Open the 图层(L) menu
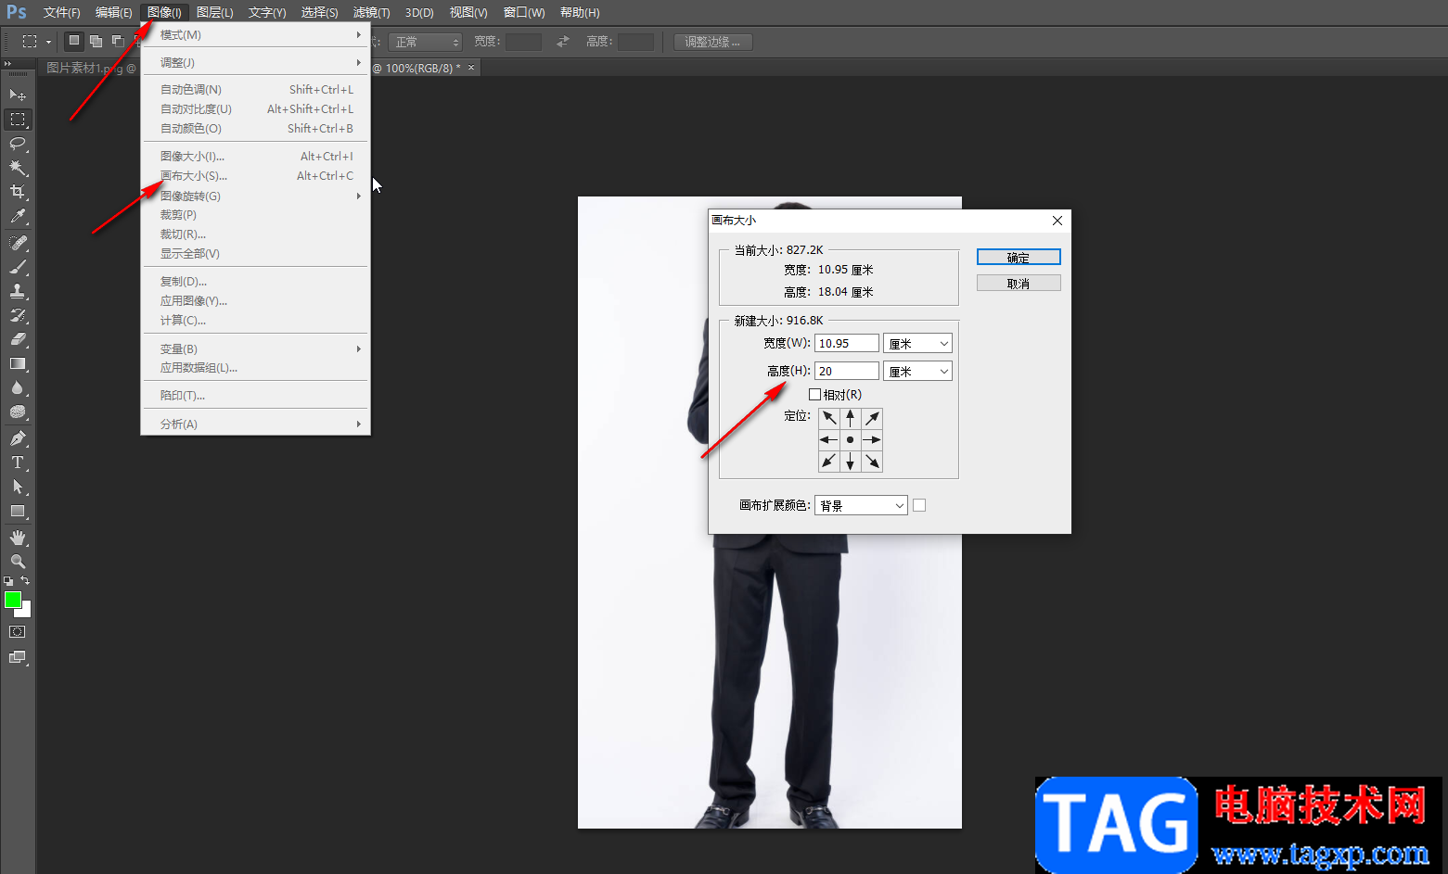Viewport: 1448px width, 874px height. click(214, 13)
